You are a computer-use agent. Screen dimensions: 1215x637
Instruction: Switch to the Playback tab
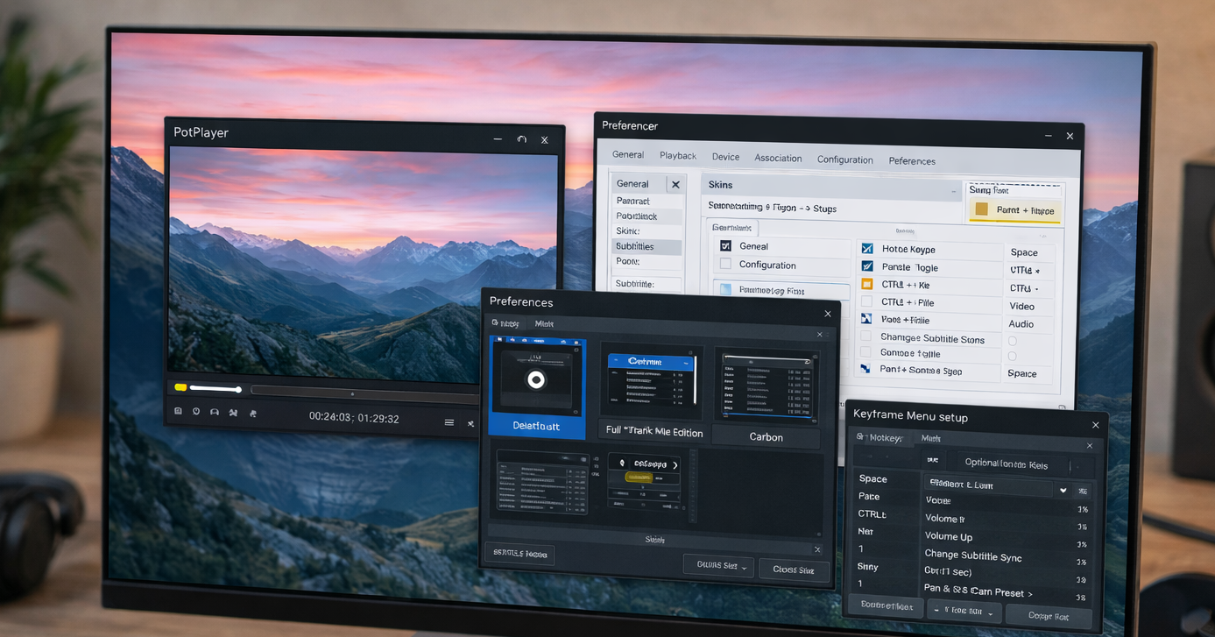pyautogui.click(x=678, y=156)
